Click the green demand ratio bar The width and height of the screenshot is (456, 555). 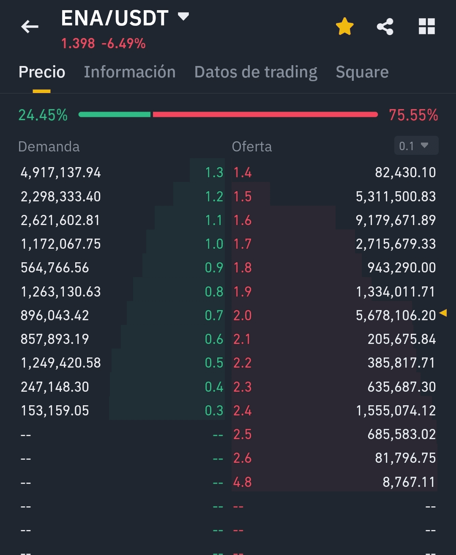[x=115, y=115]
